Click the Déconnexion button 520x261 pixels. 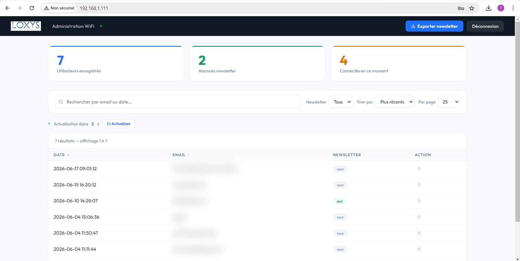[485, 26]
